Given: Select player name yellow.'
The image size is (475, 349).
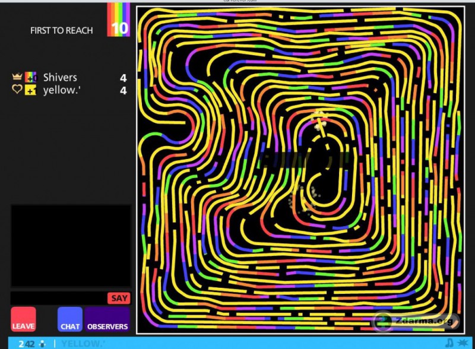Looking at the screenshot, I should (62, 90).
